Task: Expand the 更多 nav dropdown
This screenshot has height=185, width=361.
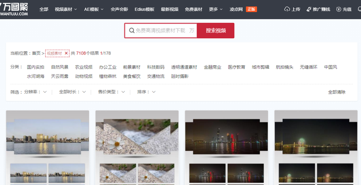Action: 216,9
